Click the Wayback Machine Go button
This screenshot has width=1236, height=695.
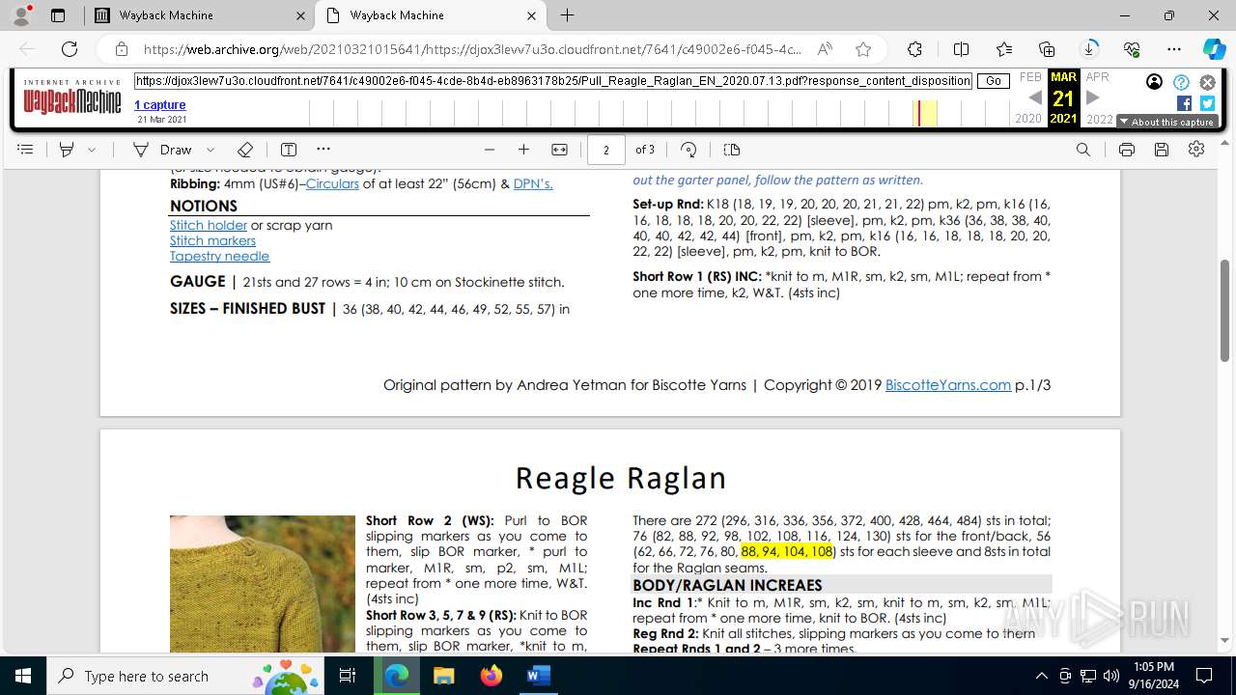pyautogui.click(x=994, y=81)
